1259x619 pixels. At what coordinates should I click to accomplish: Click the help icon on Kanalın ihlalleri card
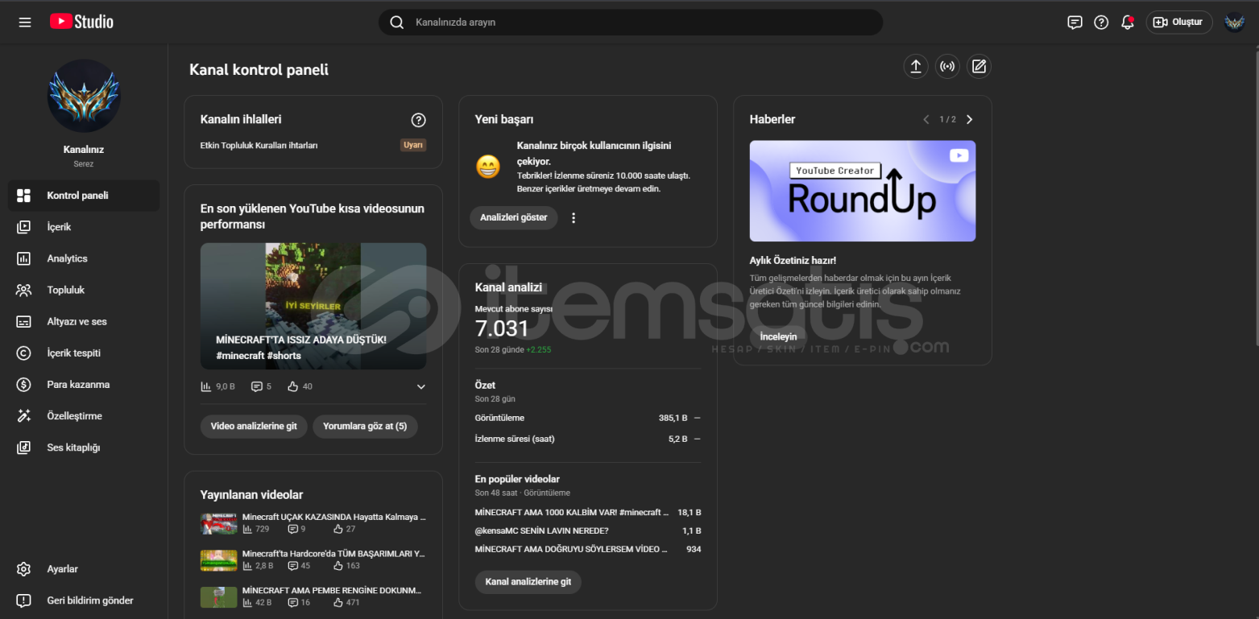418,120
